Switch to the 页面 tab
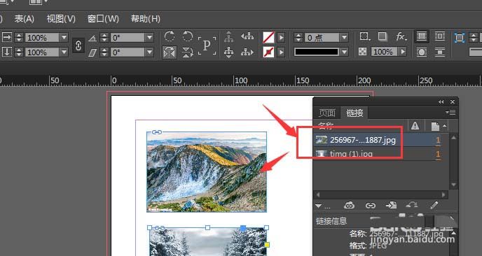The width and height of the screenshot is (482, 256). click(326, 113)
